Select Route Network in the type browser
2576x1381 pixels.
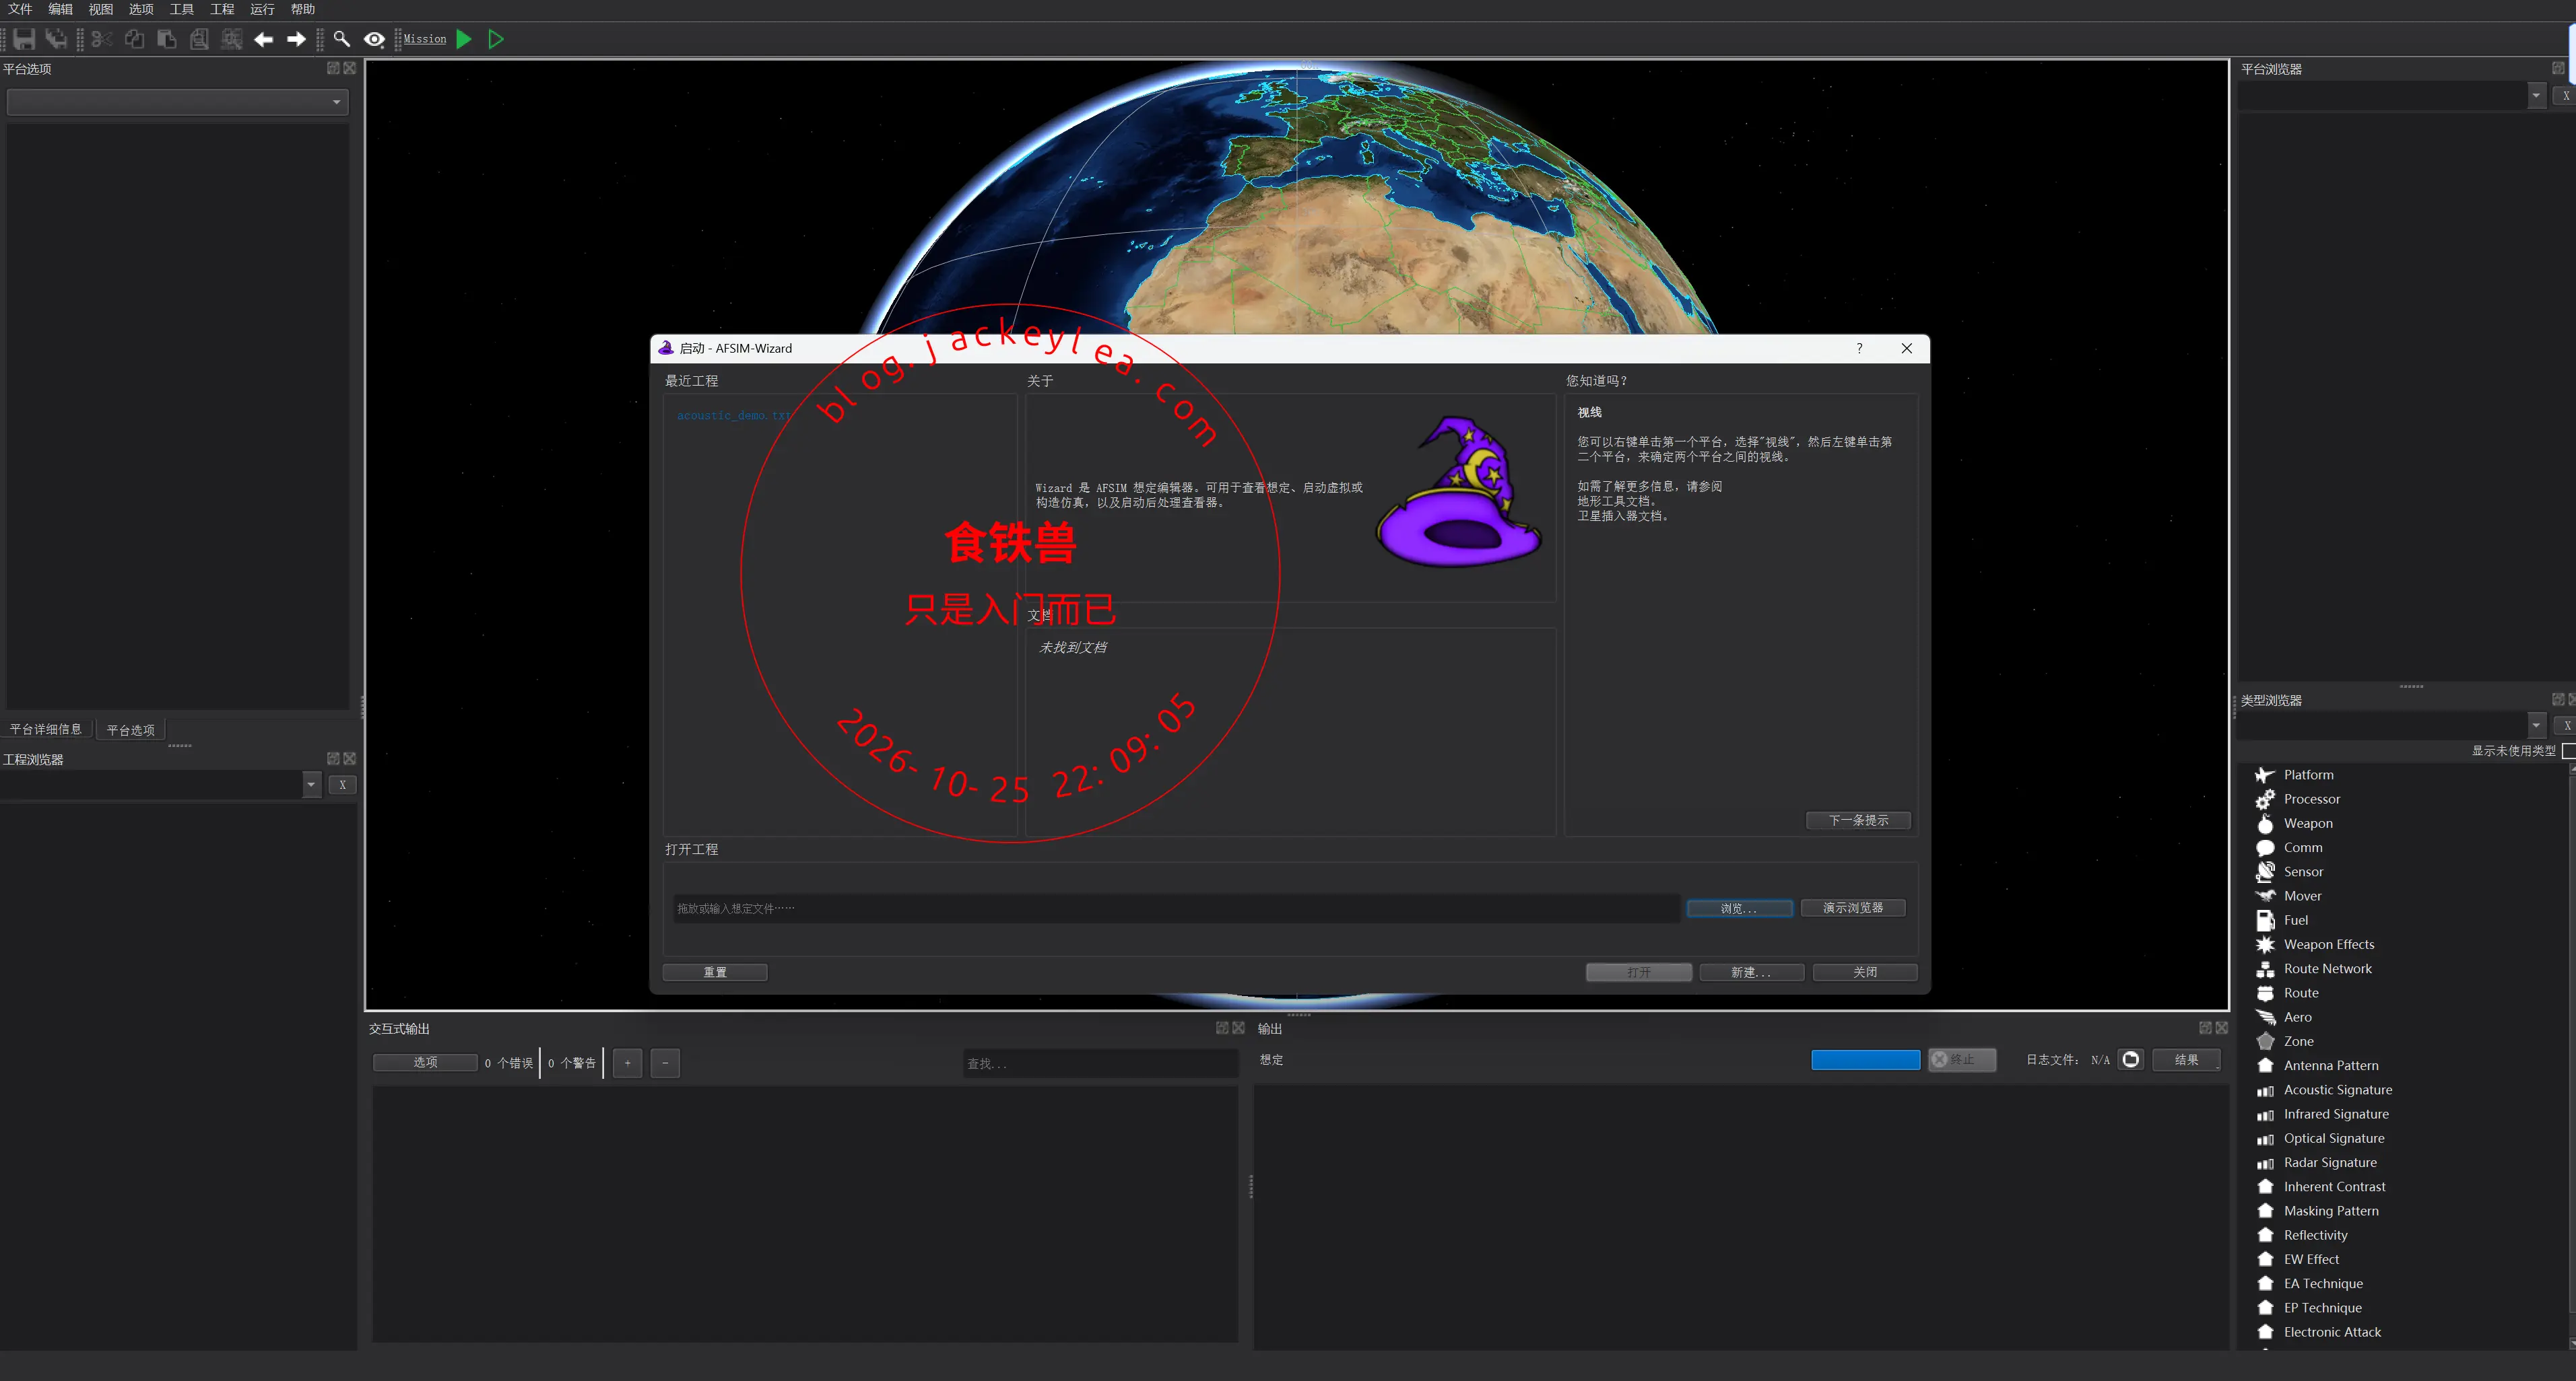coord(2327,968)
